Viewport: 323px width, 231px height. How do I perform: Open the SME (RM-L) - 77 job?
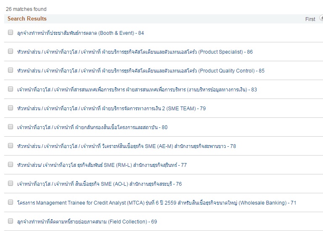coord(102,165)
